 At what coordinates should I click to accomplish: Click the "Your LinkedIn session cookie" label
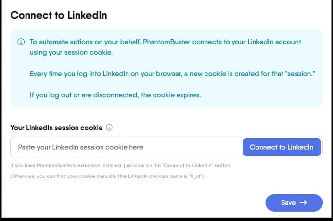click(x=56, y=128)
